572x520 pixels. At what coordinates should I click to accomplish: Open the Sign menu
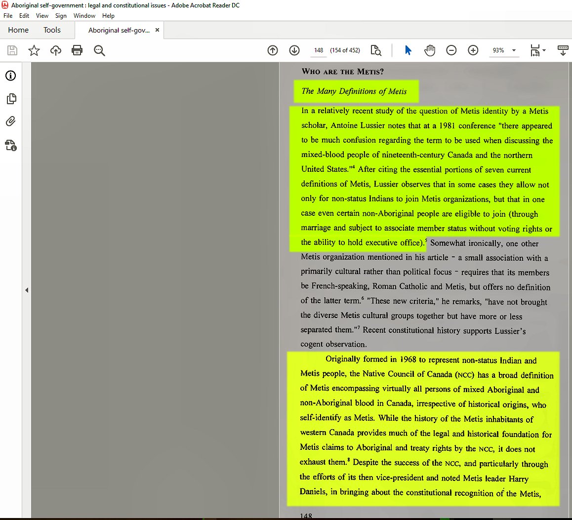(x=61, y=16)
